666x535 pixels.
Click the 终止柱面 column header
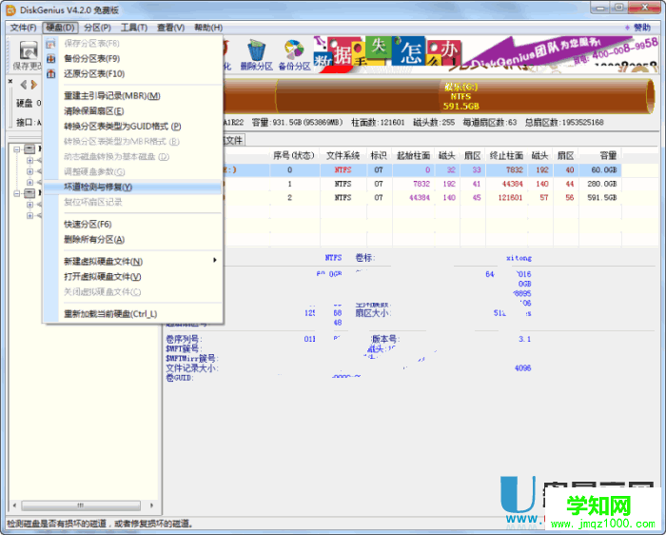(506, 155)
